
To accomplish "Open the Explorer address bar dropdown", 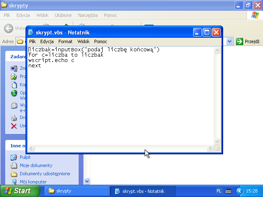I will (229, 41).
